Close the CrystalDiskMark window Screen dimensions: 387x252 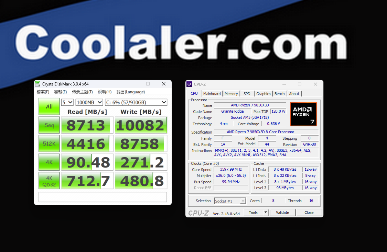164,84
